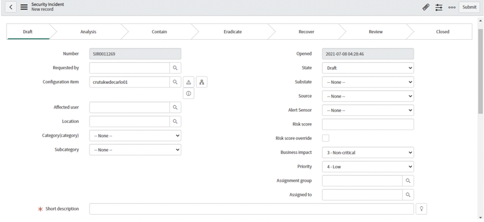Toggle the Risk score override checkbox
The height and width of the screenshot is (222, 484).
pyautogui.click(x=325, y=138)
